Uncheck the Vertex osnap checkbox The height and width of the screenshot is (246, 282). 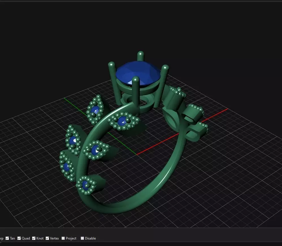[47, 238]
